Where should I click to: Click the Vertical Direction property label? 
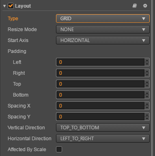coord(26,128)
